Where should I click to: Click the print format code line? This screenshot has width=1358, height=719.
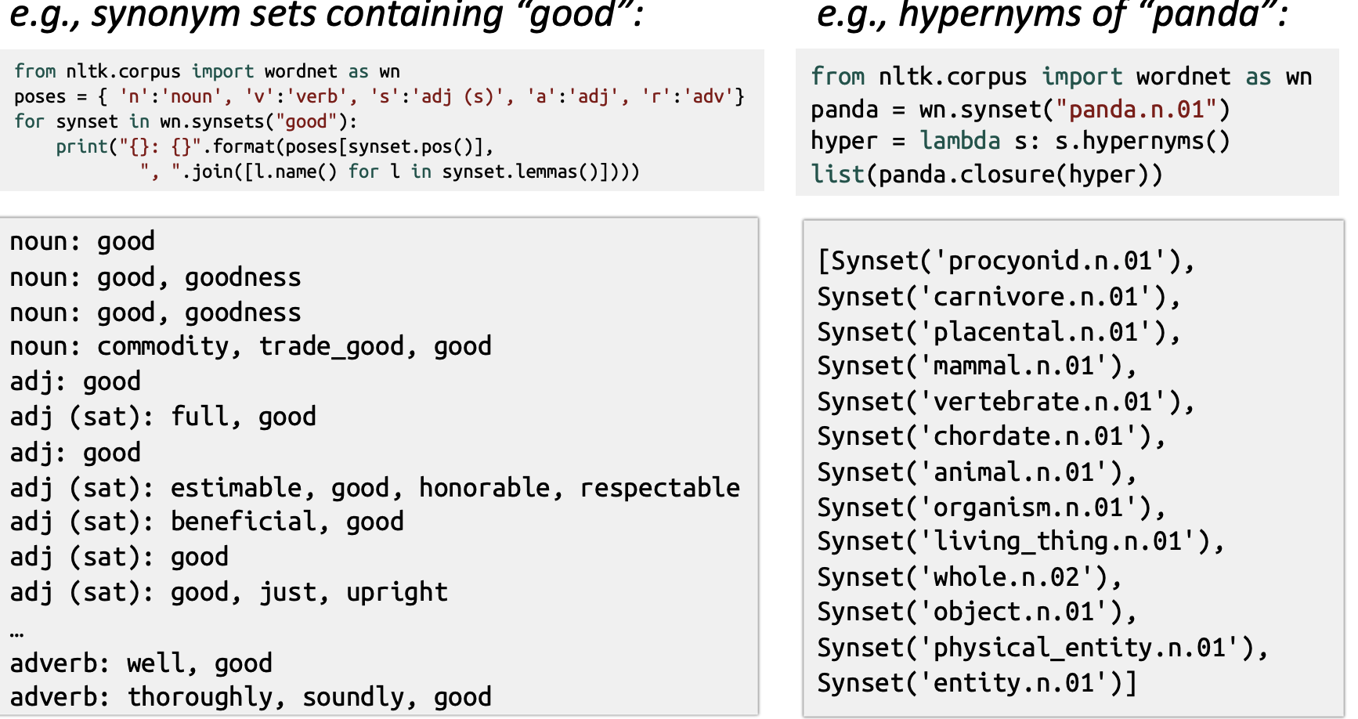tap(274, 146)
